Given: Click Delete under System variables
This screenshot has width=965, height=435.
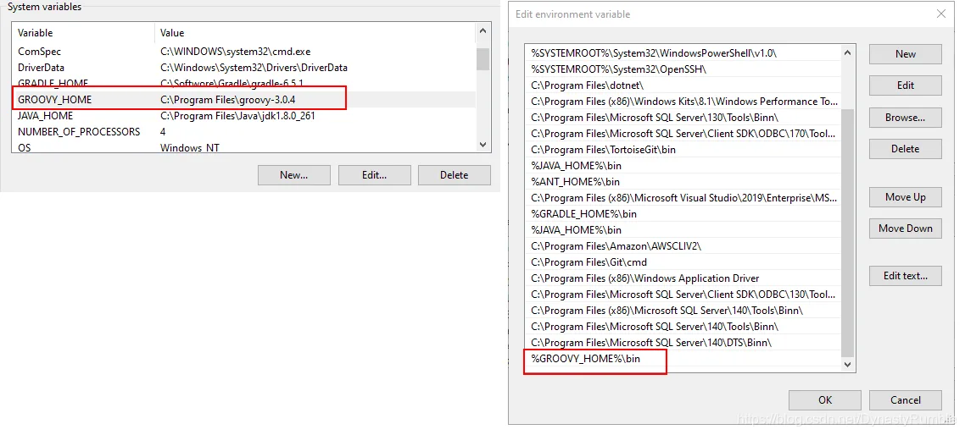Looking at the screenshot, I should tap(455, 175).
